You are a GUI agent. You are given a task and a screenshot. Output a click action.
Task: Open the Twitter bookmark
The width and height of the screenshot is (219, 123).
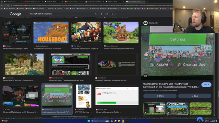[66, 9]
